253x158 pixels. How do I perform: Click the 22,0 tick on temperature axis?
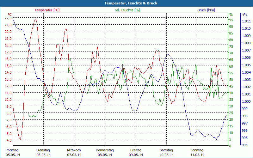[8, 18]
